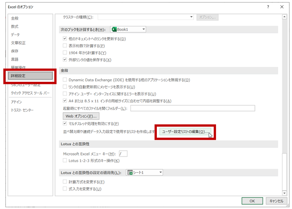This screenshot has height=209, width=292.
Task: Enable 表示桁数で計算する checkbox
Action: pos(65,45)
